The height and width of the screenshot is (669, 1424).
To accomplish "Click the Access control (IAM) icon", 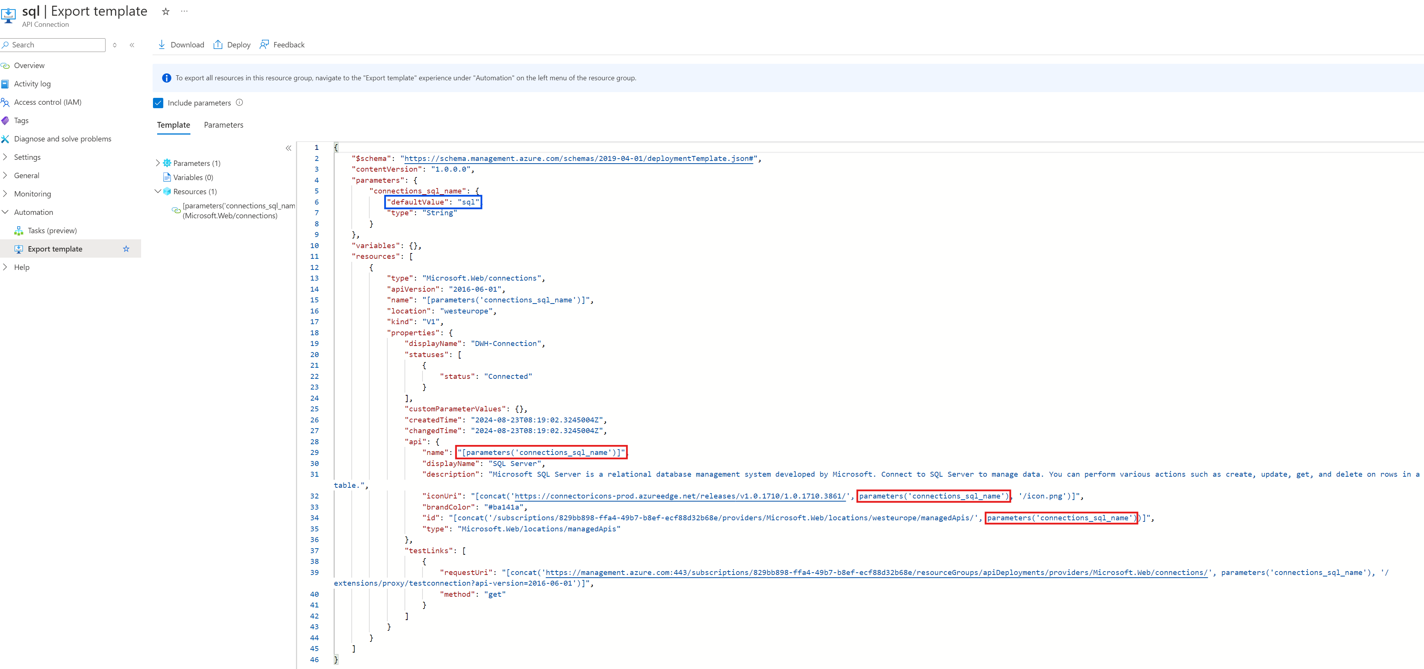I will pos(5,102).
